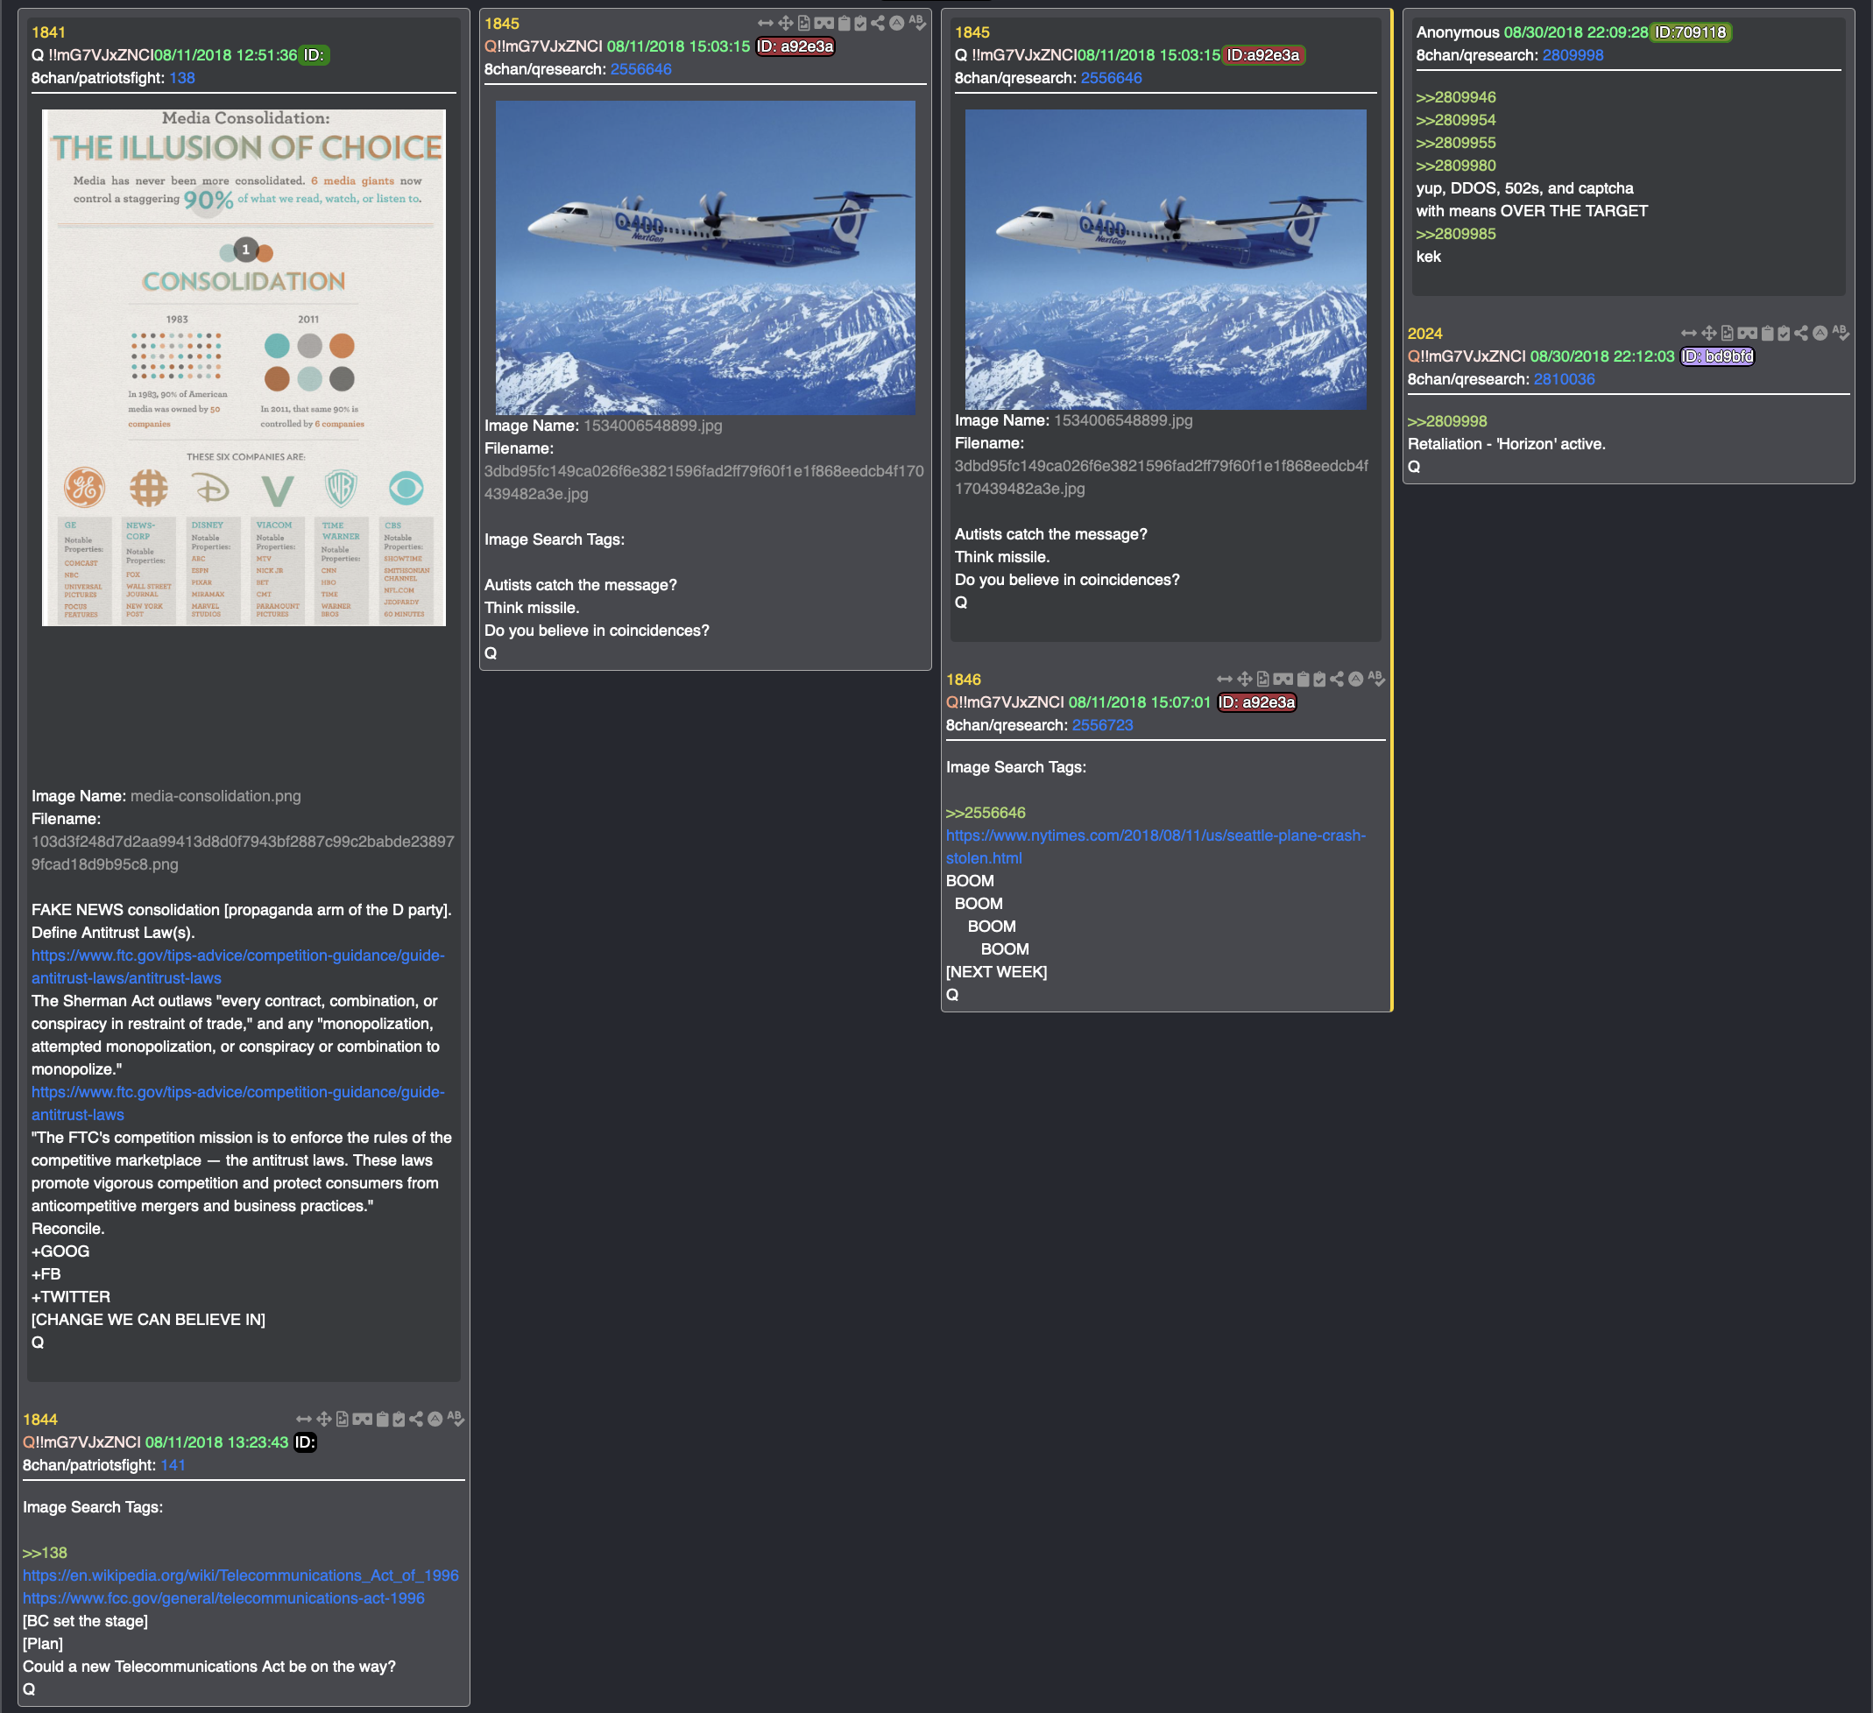Click AB spellcheck icon on post 1845
The height and width of the screenshot is (1713, 1873).
click(917, 22)
